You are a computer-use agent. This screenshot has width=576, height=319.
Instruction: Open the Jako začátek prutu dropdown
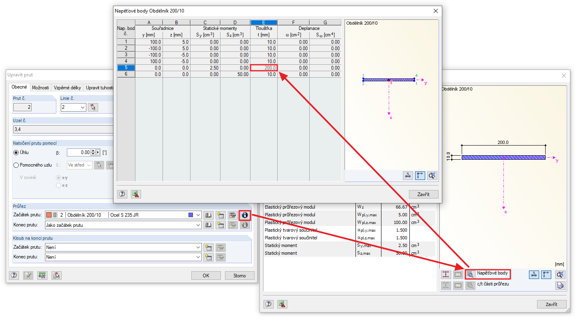tap(198, 225)
